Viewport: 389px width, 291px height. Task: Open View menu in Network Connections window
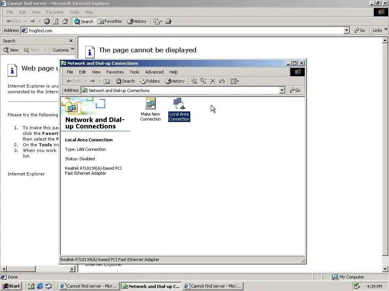tap(96, 72)
